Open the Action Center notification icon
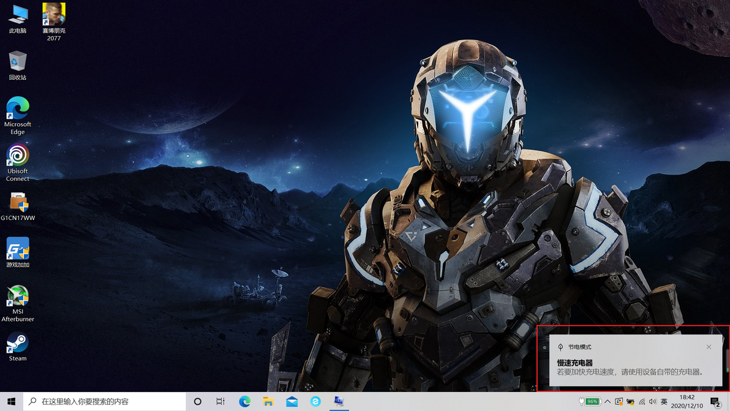Viewport: 730px width, 411px height. [715, 402]
